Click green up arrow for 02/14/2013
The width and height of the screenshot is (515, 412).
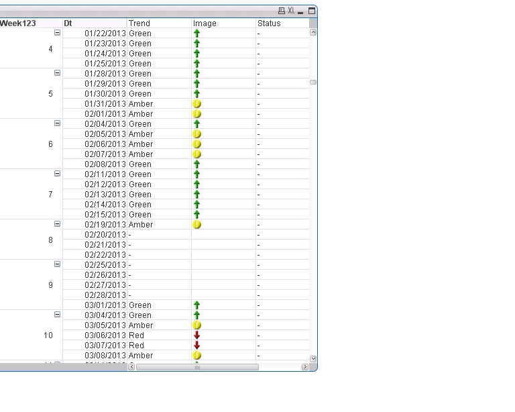tap(196, 205)
